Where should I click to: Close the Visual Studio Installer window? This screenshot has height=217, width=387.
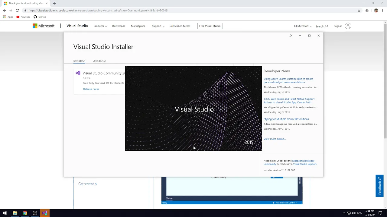(318, 36)
